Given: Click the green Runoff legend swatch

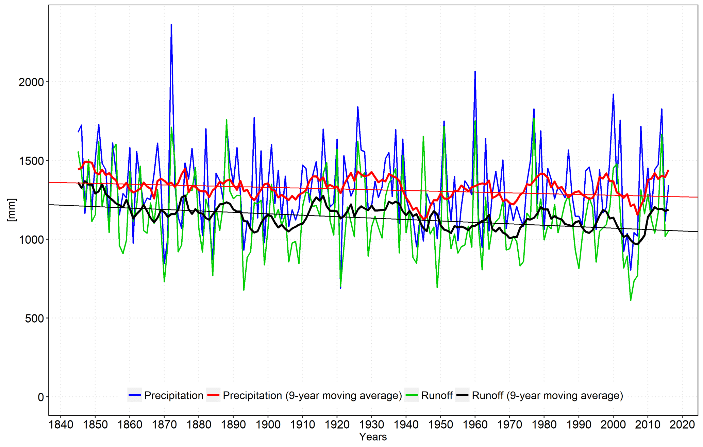Looking at the screenshot, I should [x=412, y=395].
